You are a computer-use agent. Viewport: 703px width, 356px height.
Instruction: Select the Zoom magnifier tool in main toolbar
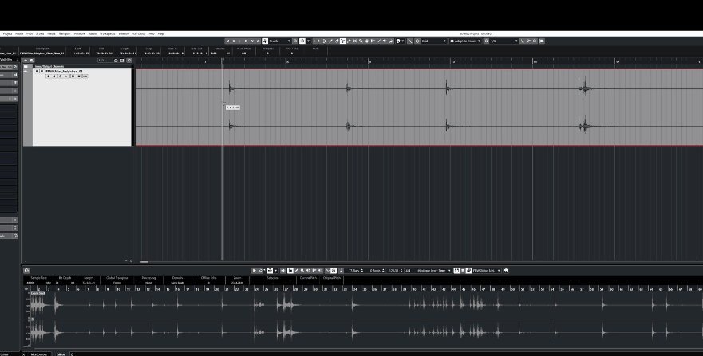pos(361,41)
